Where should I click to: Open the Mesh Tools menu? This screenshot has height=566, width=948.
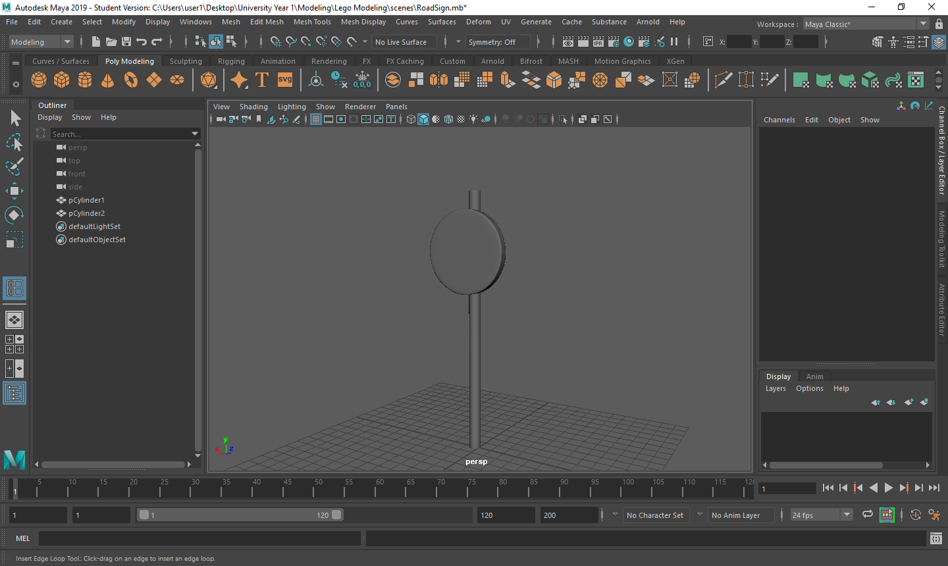point(312,22)
